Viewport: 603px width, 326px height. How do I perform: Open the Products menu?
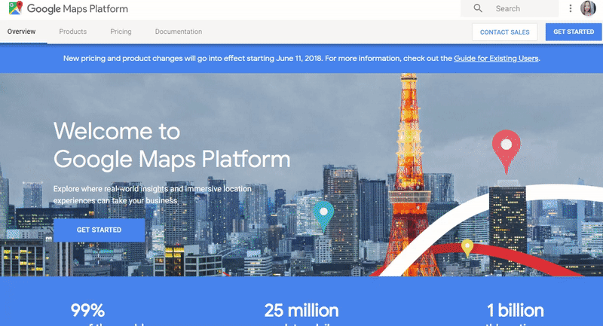click(x=73, y=32)
